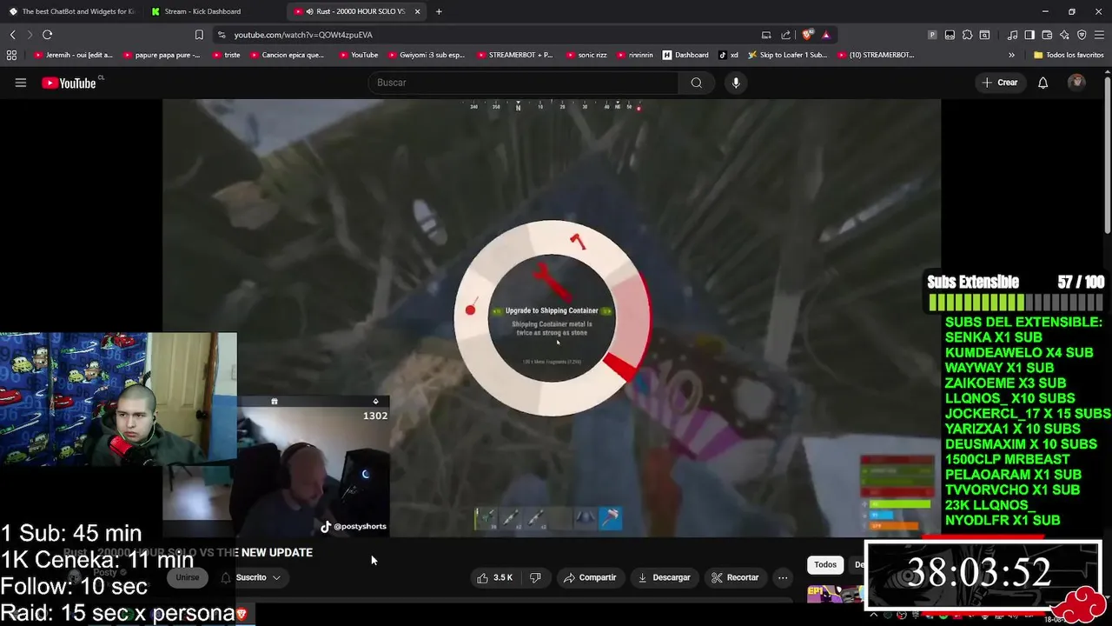This screenshot has height=626, width=1112.
Task: Select the Todos filter chip
Action: tap(825, 565)
